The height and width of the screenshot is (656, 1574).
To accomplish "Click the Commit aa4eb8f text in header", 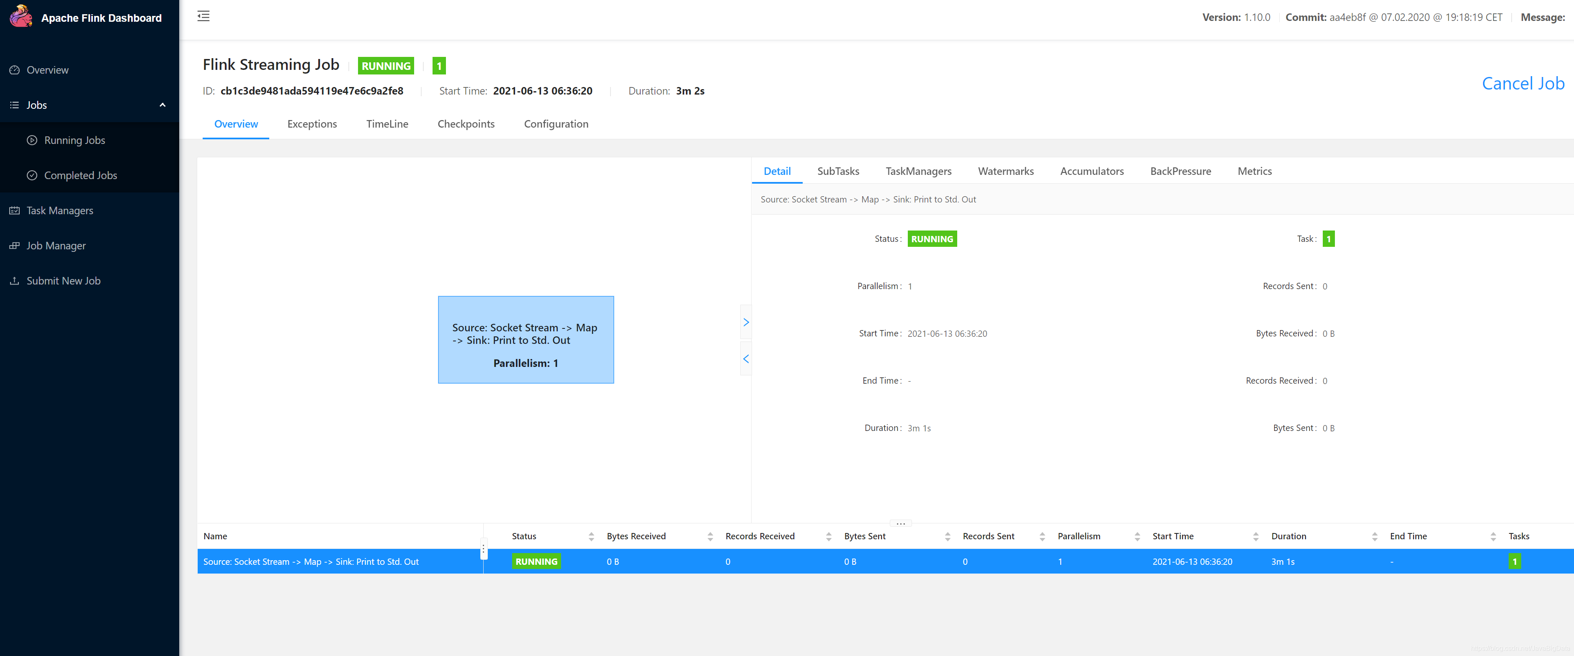I will point(1393,18).
